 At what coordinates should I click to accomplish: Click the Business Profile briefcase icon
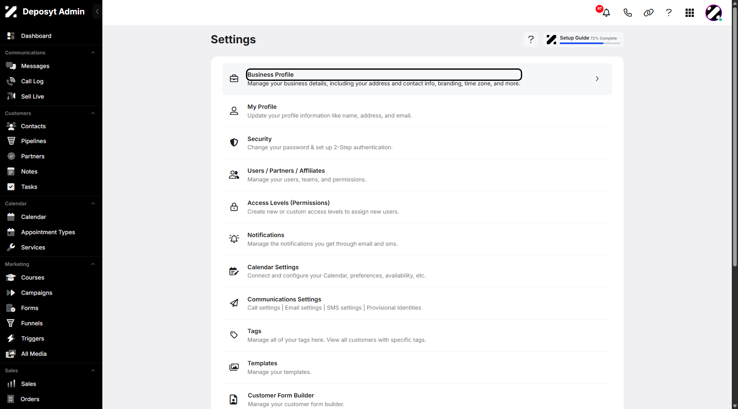pyautogui.click(x=234, y=78)
